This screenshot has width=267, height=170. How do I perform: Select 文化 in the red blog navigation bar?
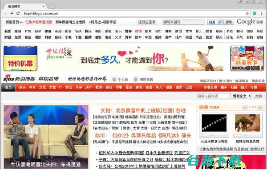click(x=42, y=87)
